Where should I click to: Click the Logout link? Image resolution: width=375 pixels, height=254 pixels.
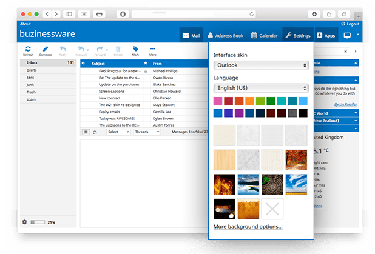pyautogui.click(x=351, y=24)
